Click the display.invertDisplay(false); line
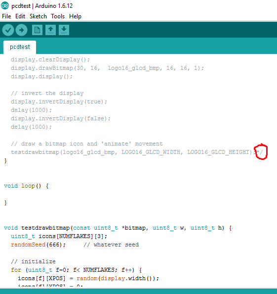Viewport: 277px width, 294px height. [61, 118]
